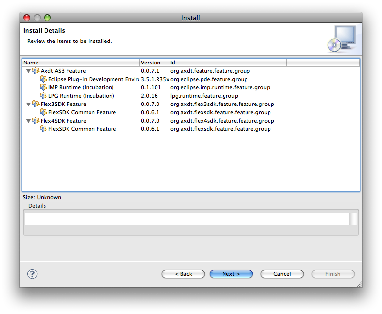This screenshot has height=314, width=382.
Task: Click version 0.1.101 cell
Action: tap(151, 87)
